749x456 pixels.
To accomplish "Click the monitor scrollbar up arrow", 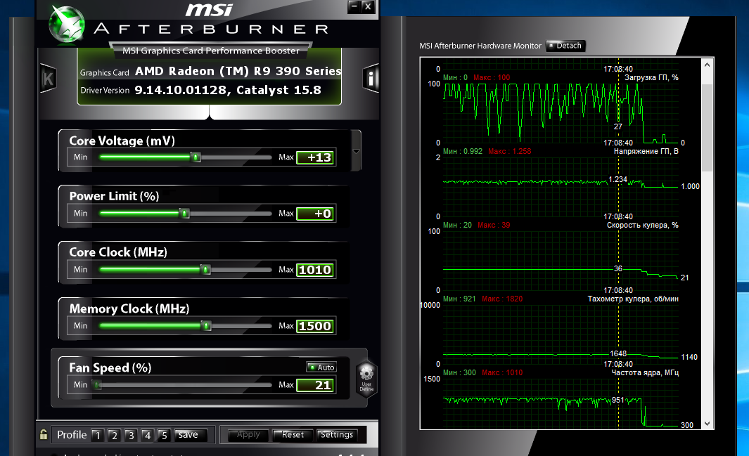I will [707, 65].
